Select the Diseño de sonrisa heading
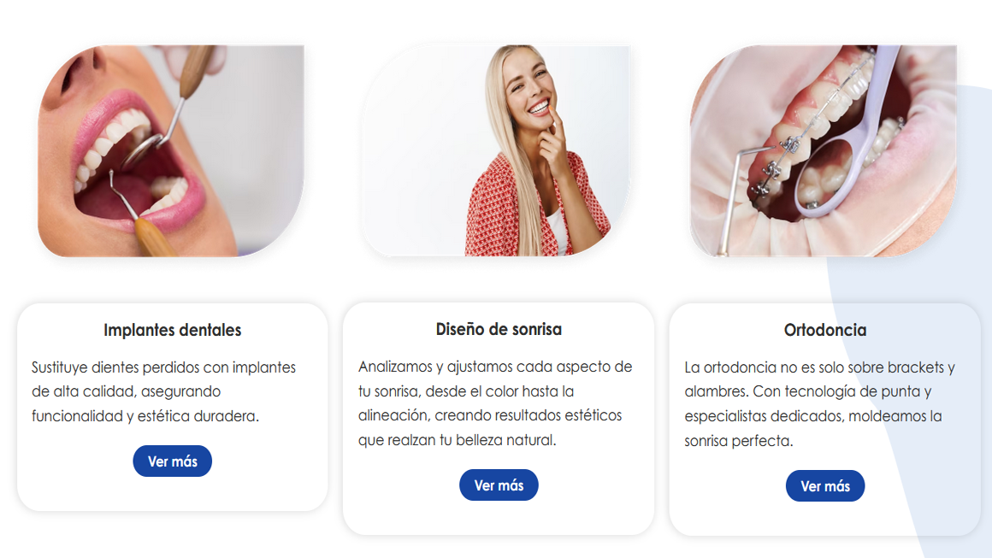 tap(499, 329)
